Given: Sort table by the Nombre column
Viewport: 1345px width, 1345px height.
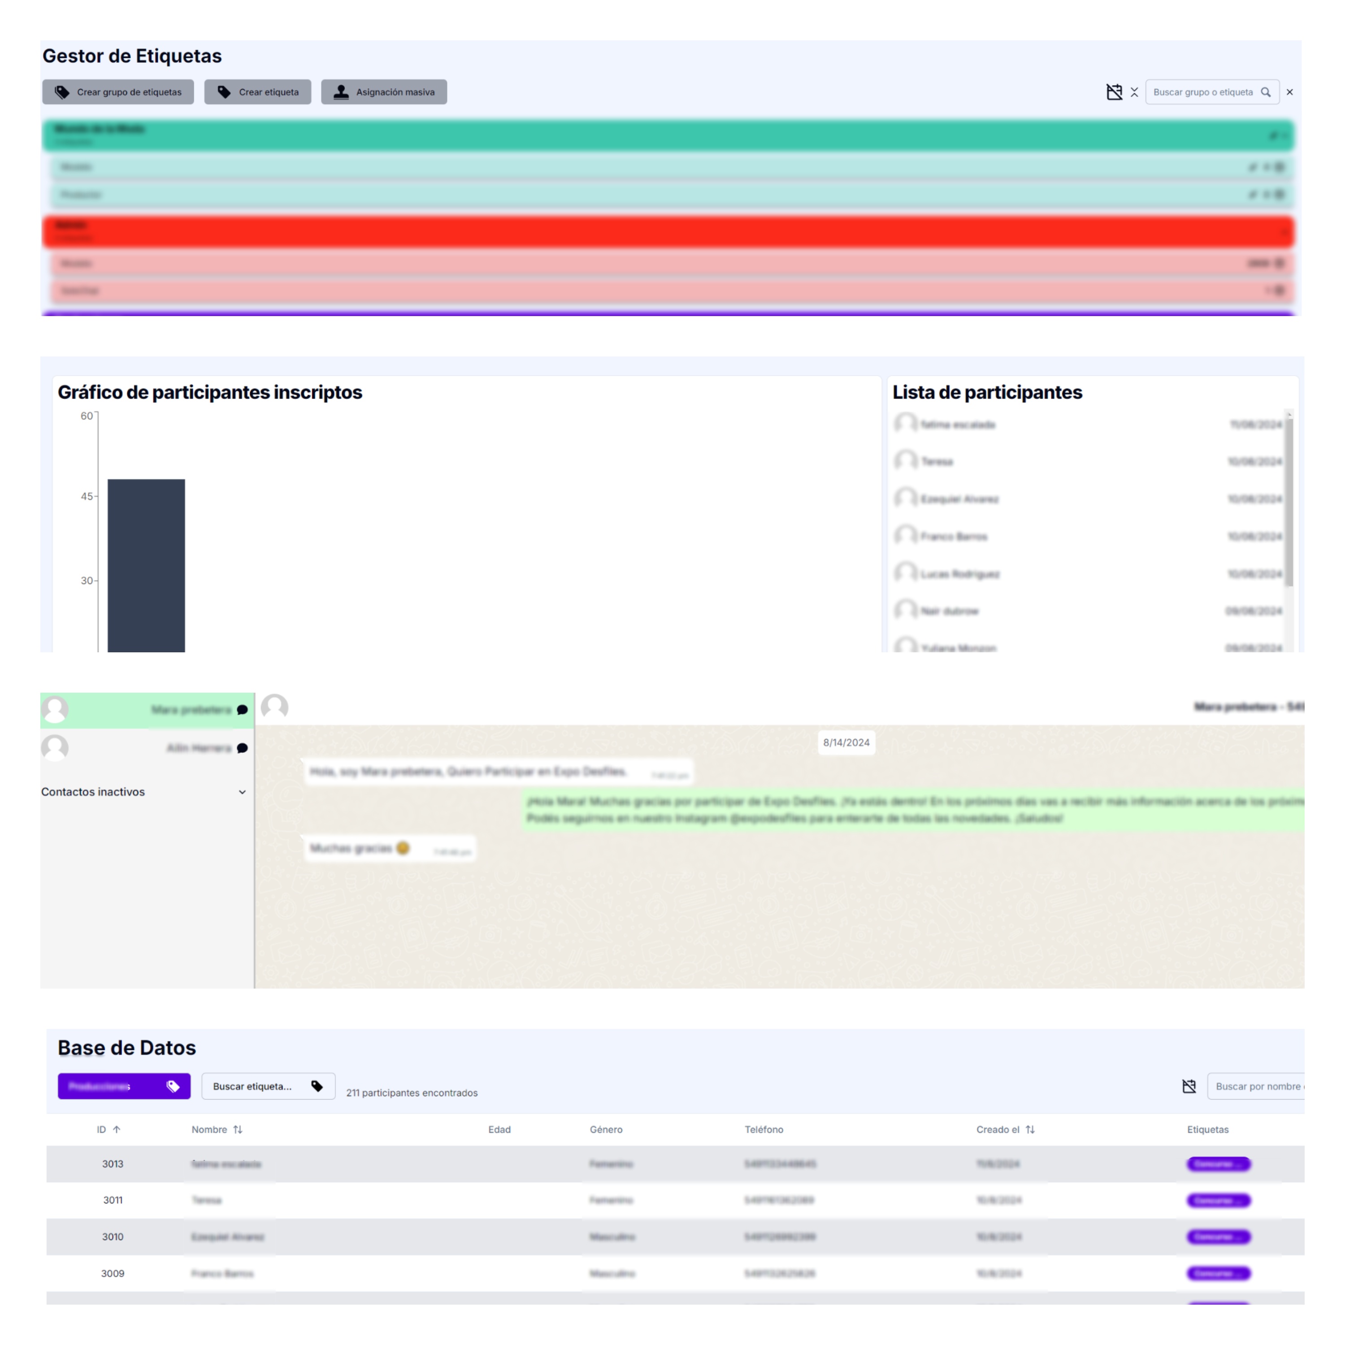Looking at the screenshot, I should click(217, 1129).
